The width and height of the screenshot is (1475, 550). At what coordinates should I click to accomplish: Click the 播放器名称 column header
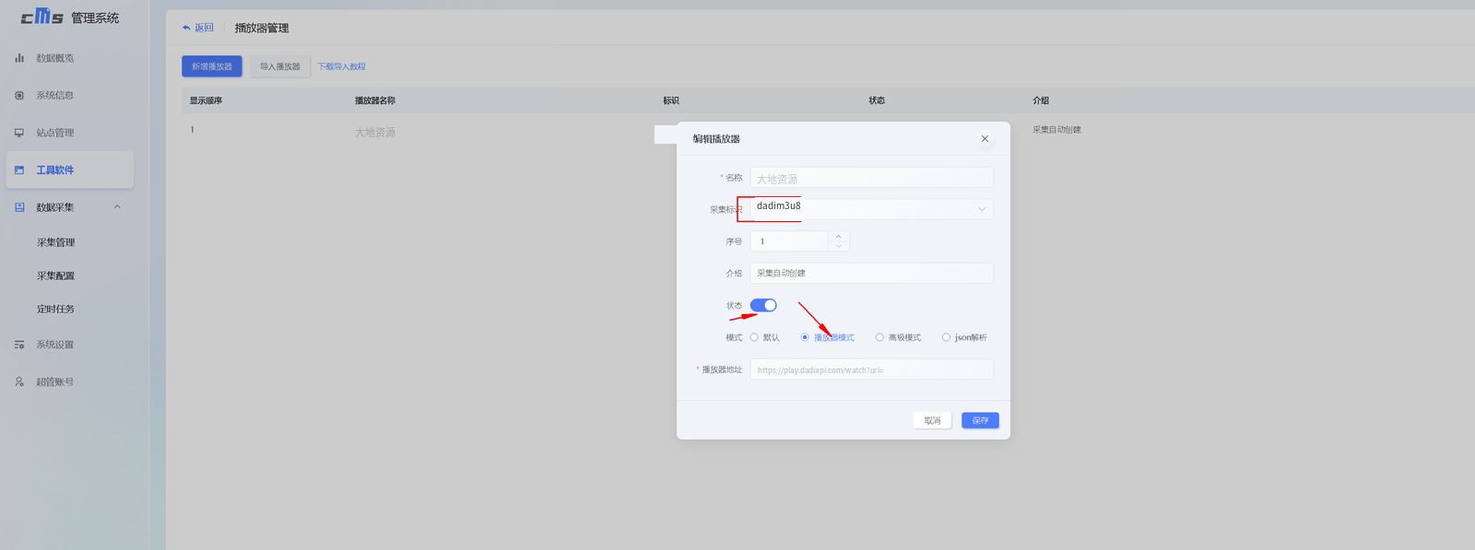tap(375, 100)
